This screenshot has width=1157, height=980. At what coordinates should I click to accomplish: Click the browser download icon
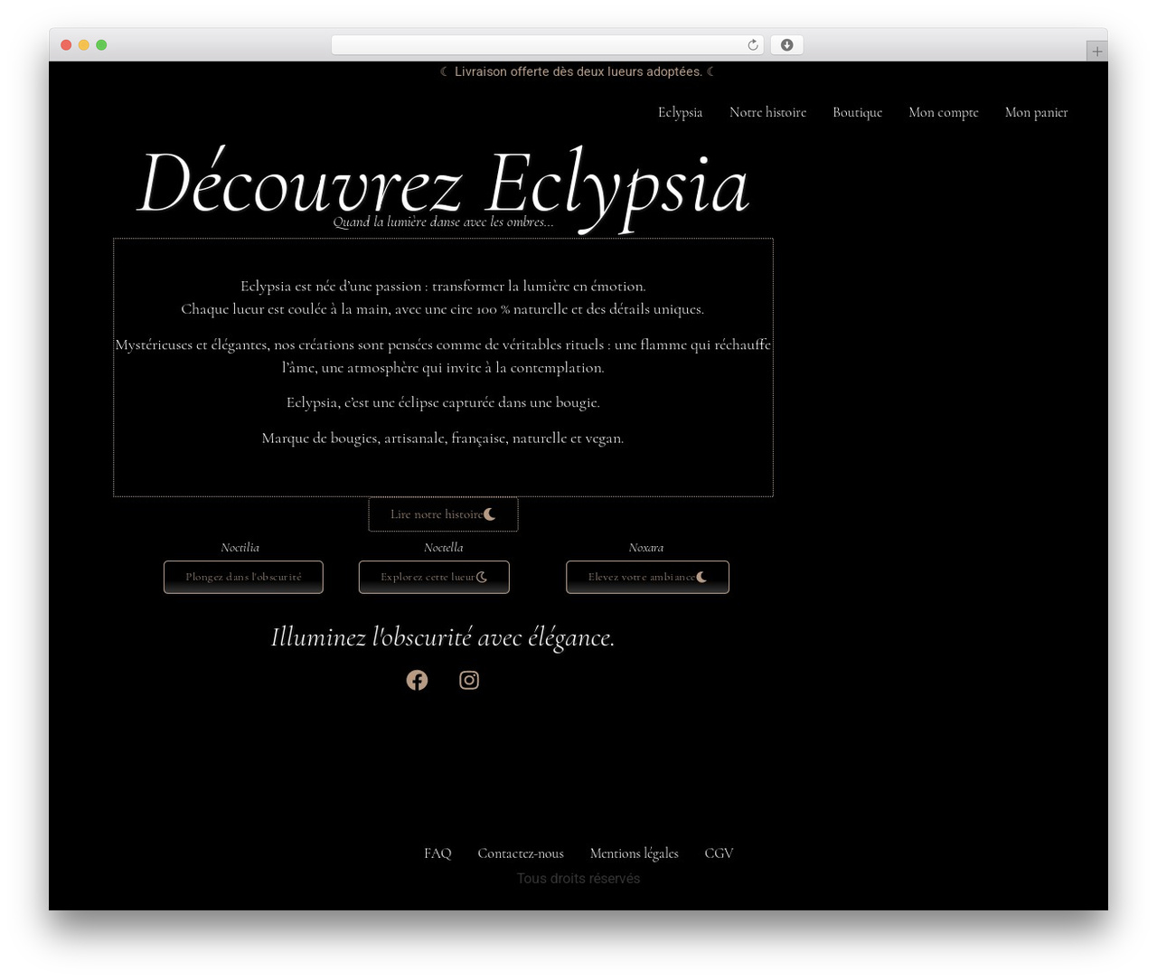(787, 45)
